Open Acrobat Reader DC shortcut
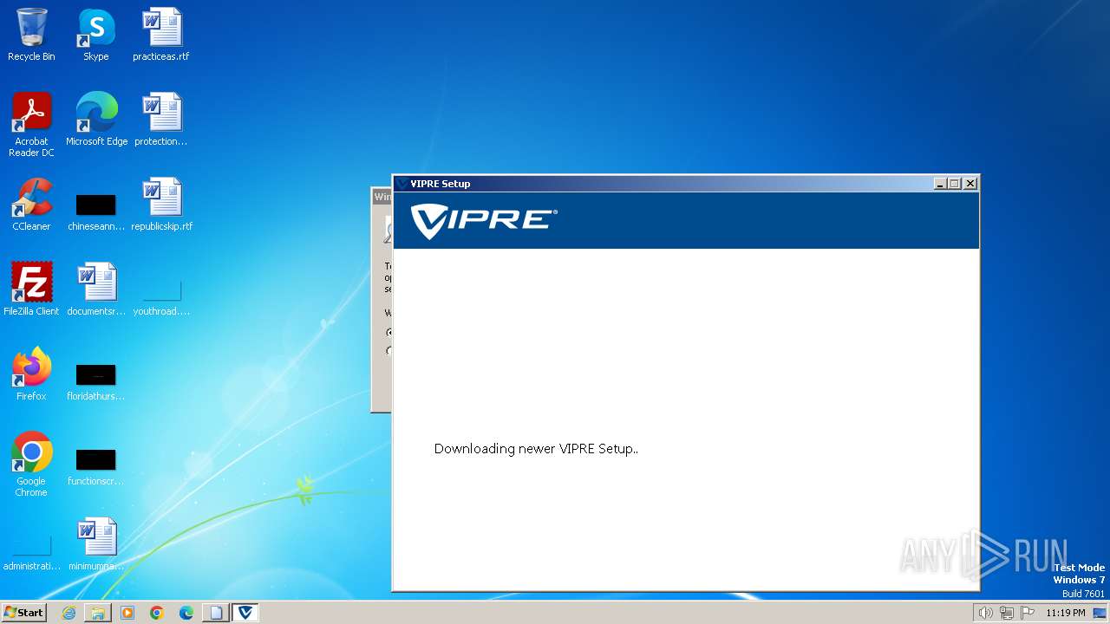The image size is (1110, 624). click(x=31, y=125)
